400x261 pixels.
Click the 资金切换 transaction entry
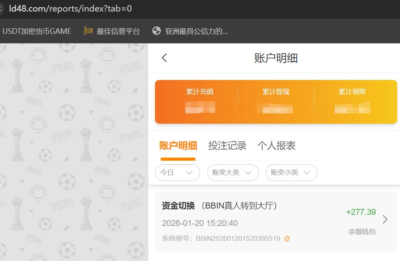pos(239,219)
